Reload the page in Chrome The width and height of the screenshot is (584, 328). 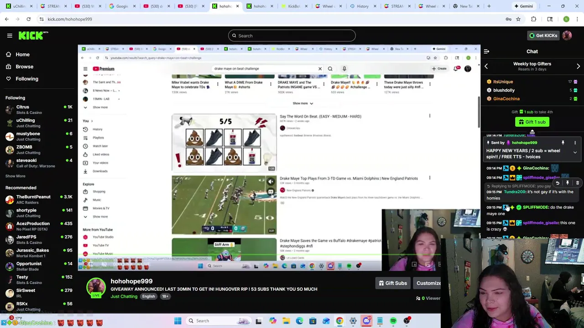pos(28,19)
